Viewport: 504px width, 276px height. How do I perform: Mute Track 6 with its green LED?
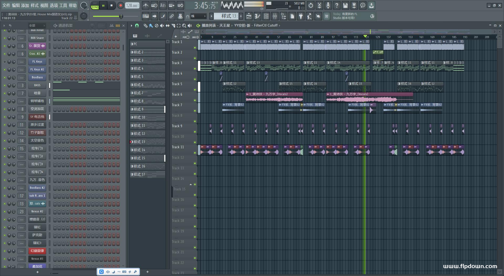(195, 100)
